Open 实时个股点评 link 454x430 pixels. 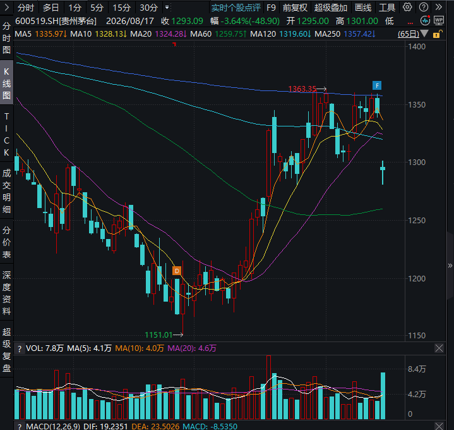[x=236, y=8]
